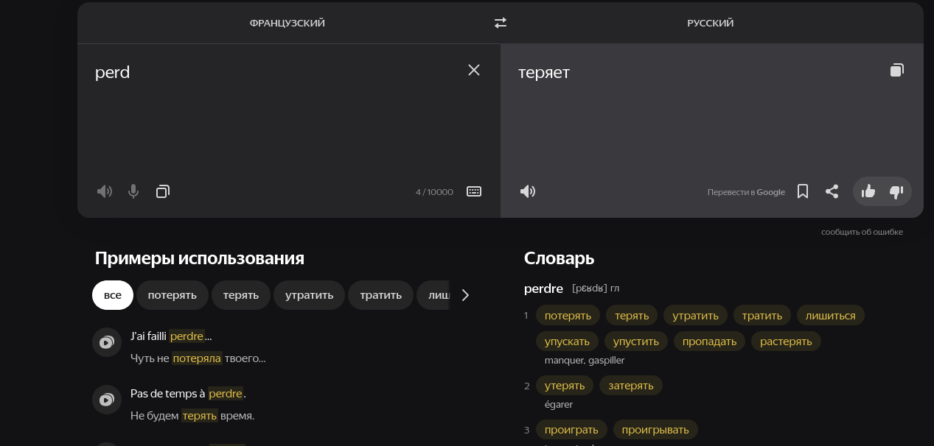Screen dimensions: 934x446
Task: Click the dictionary word 'проиграть'
Action: pyautogui.click(x=571, y=430)
